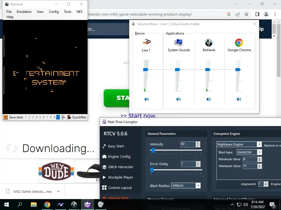Switch to Real-Time Corruptor taskbar icon
Screen dimensions: 281x210
(x=87, y=205)
